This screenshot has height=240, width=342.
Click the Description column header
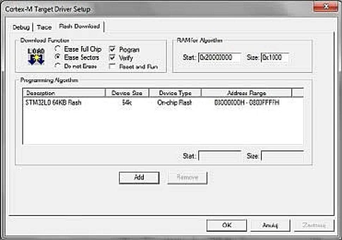point(64,93)
